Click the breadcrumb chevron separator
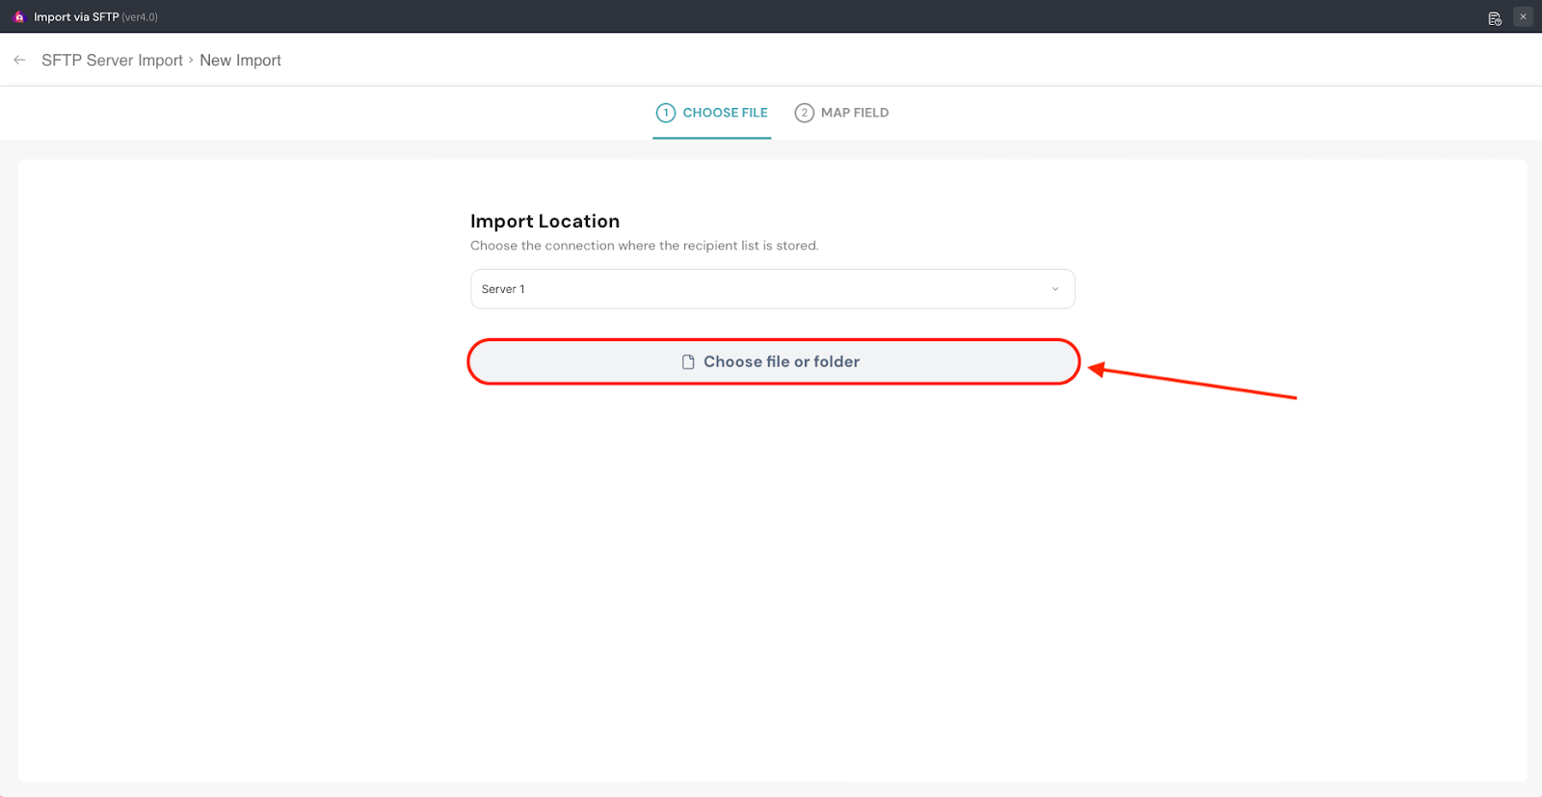Screen dimensions: 1542x797 (191, 60)
